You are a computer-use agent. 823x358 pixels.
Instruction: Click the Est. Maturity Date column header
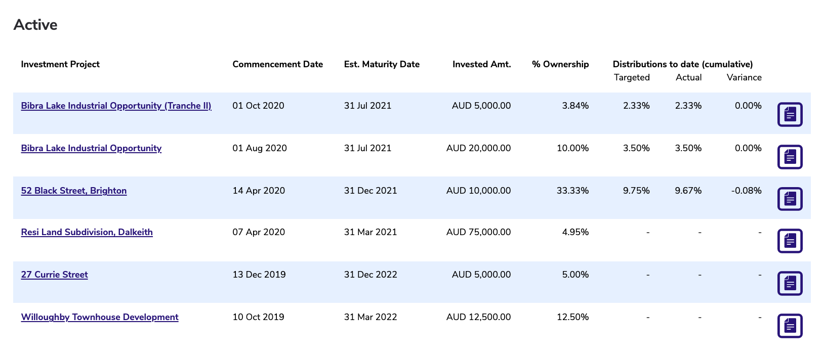point(382,64)
